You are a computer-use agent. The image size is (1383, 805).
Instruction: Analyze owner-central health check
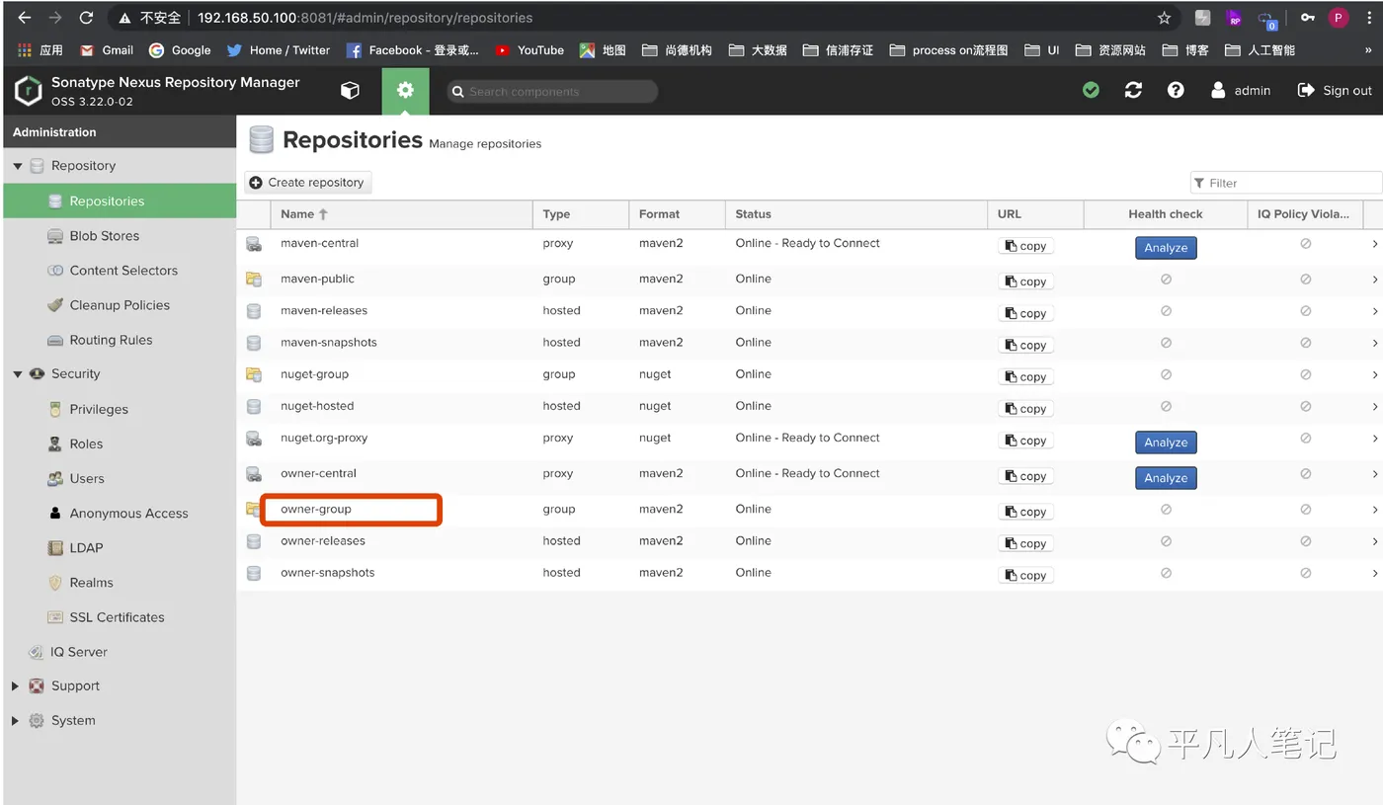pos(1166,478)
